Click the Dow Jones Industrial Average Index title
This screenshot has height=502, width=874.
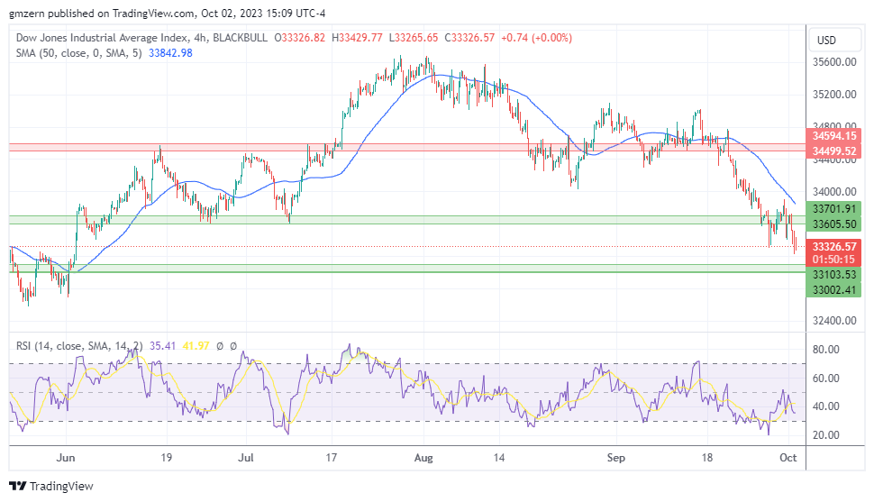pyautogui.click(x=102, y=37)
